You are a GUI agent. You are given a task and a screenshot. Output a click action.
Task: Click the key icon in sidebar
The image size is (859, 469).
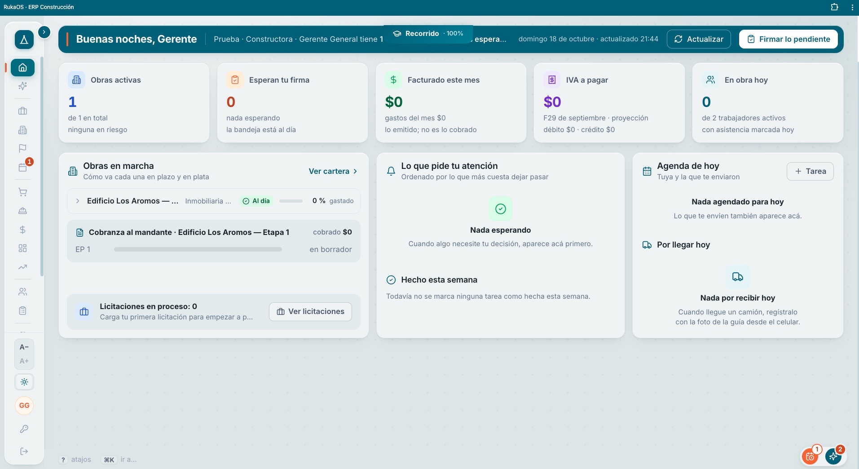[x=24, y=429]
